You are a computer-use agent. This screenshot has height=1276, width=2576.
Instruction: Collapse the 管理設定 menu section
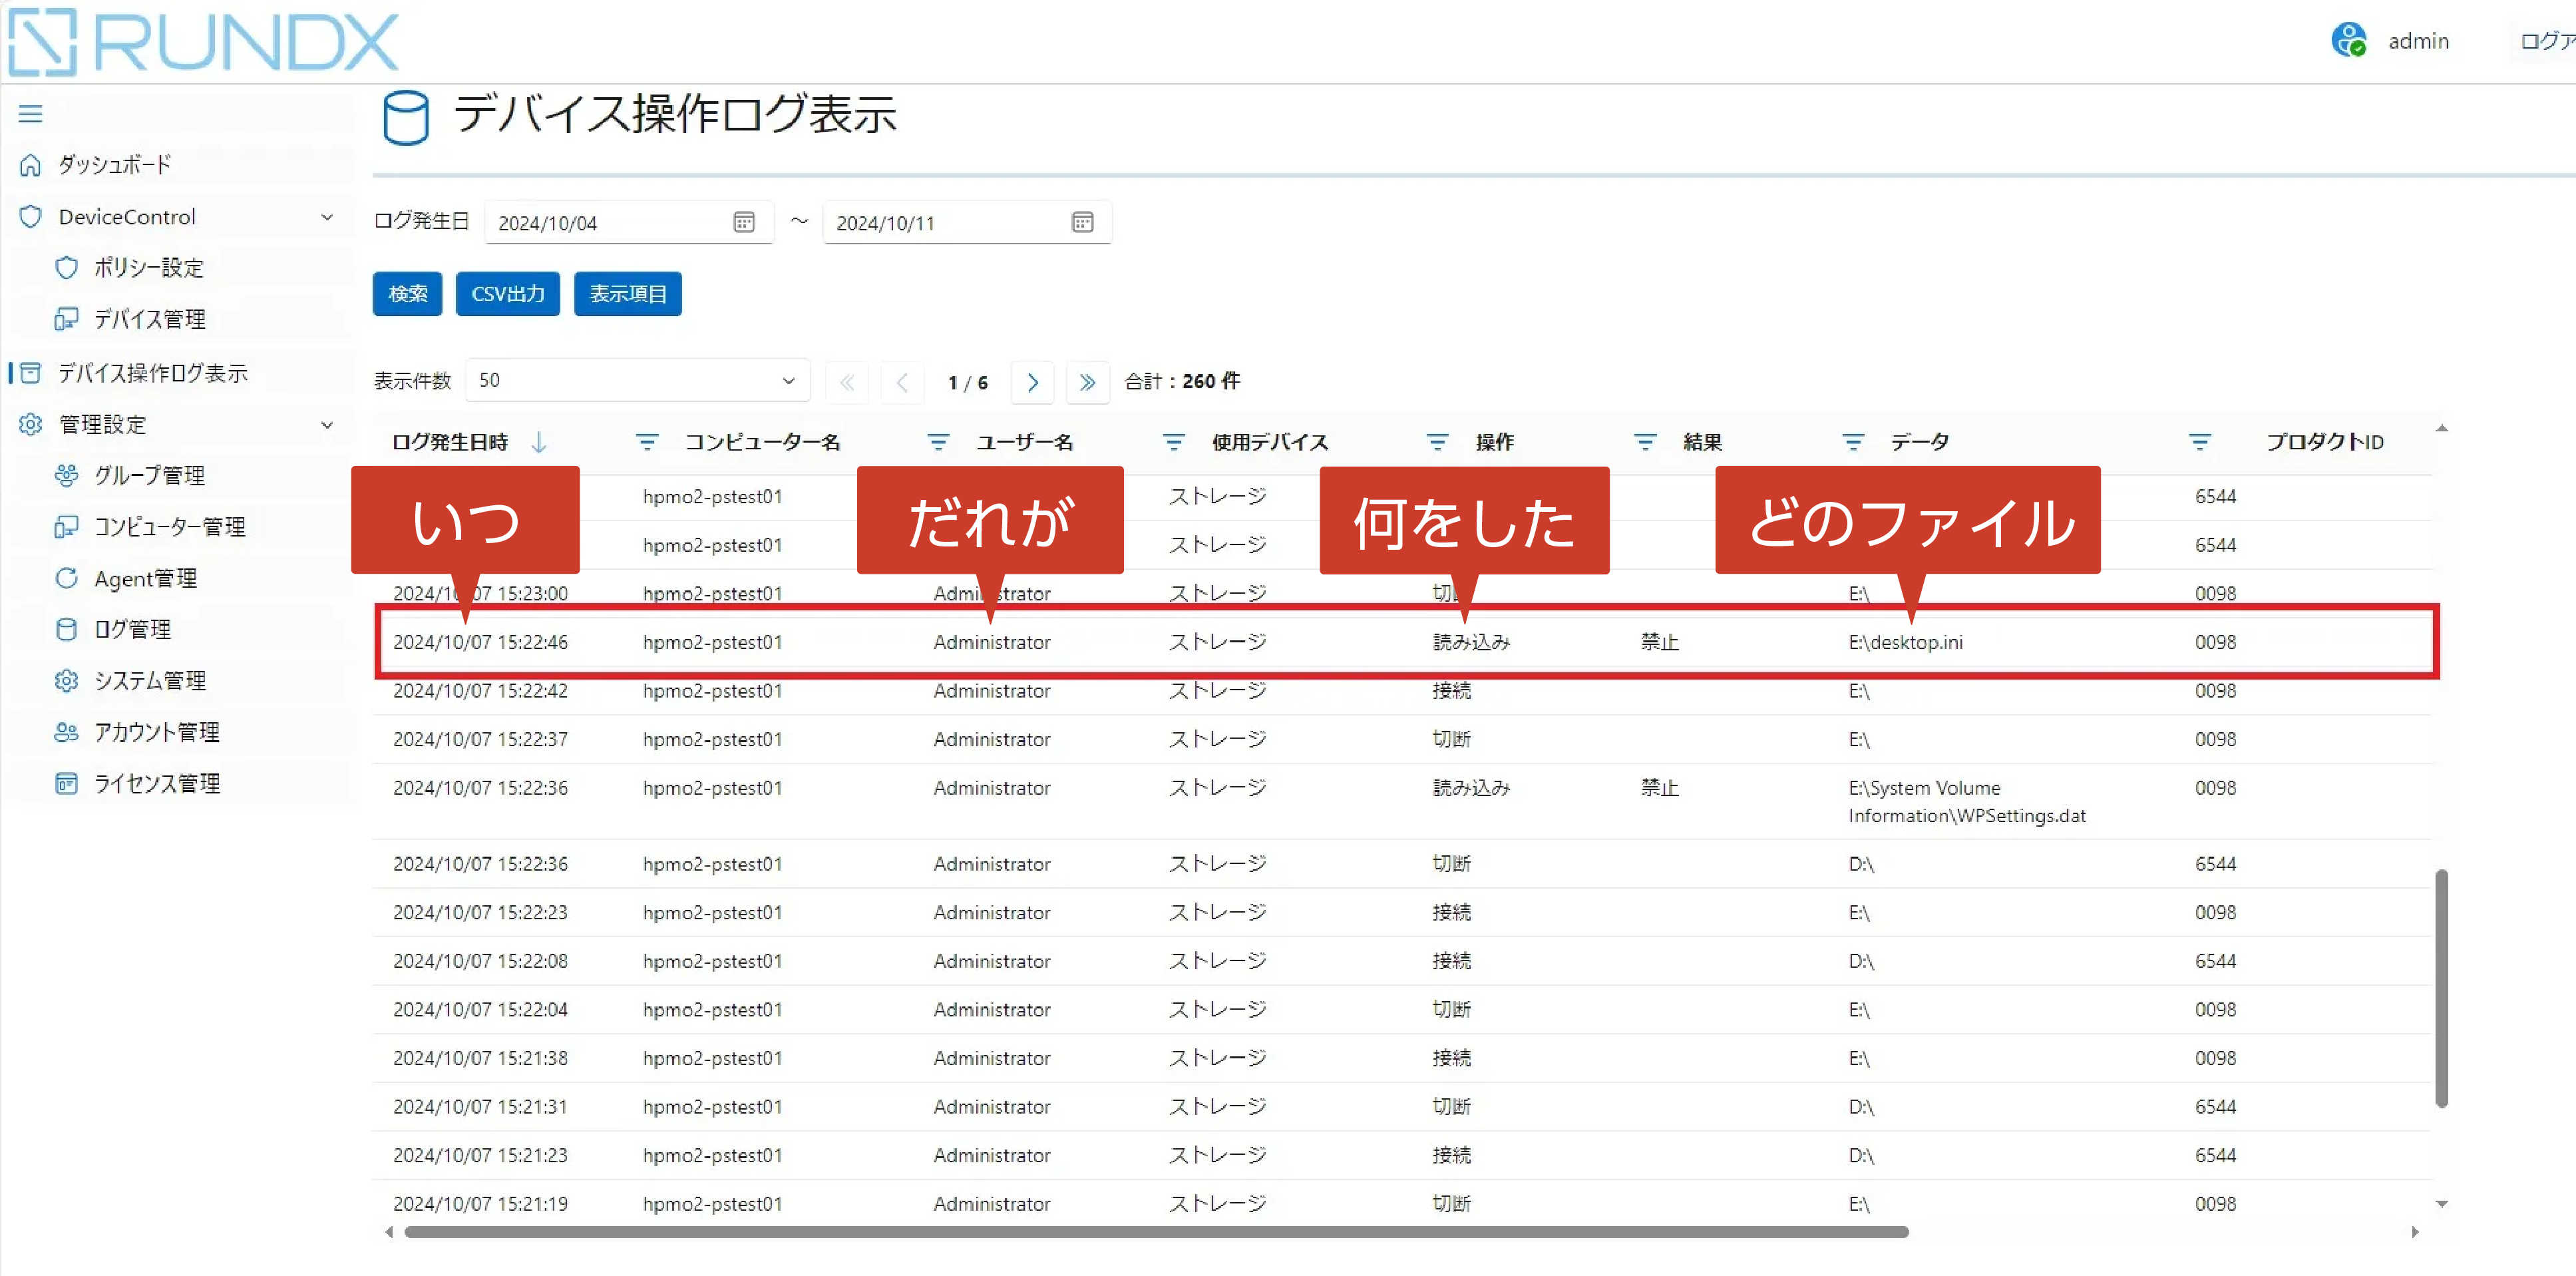[326, 425]
